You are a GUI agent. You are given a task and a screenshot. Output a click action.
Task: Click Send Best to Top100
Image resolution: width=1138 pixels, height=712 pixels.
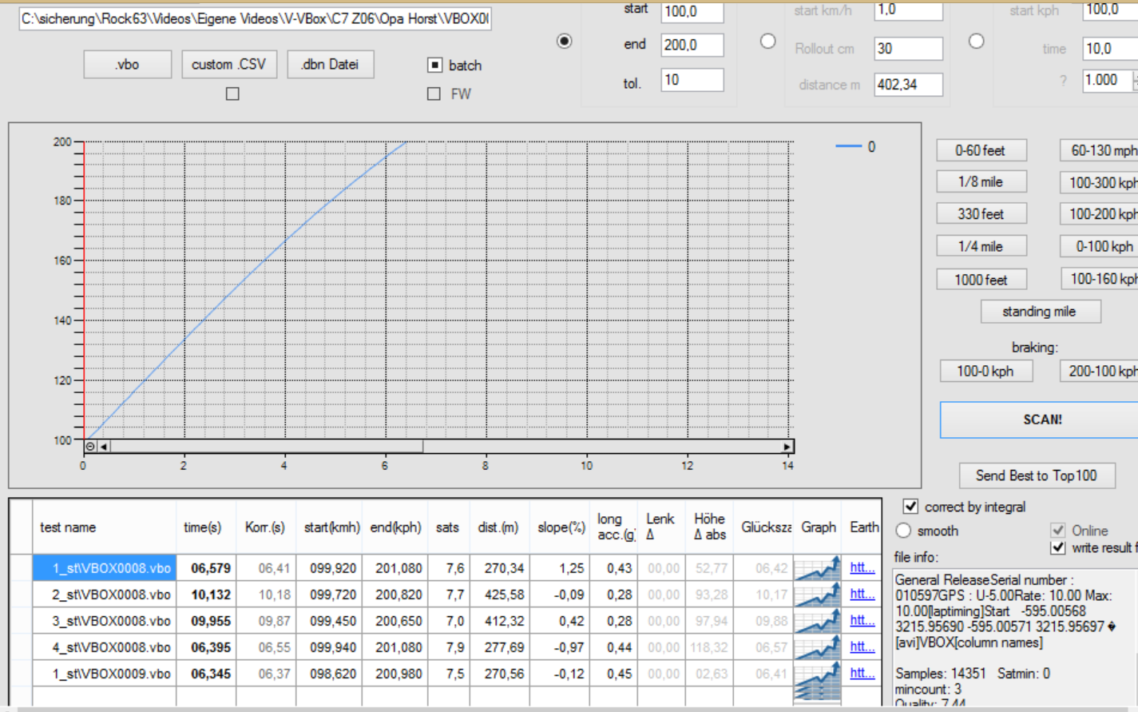(1036, 475)
